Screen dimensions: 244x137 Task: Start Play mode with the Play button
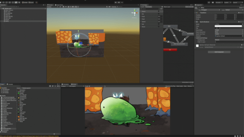pos(116,3)
